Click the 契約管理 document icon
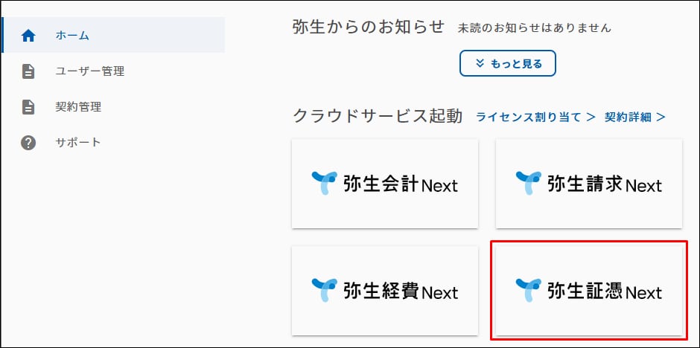700x348 pixels. coord(28,107)
